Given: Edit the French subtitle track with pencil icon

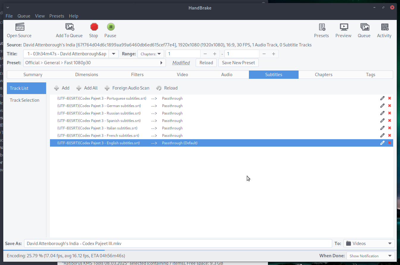Looking at the screenshot, I should click(x=382, y=135).
